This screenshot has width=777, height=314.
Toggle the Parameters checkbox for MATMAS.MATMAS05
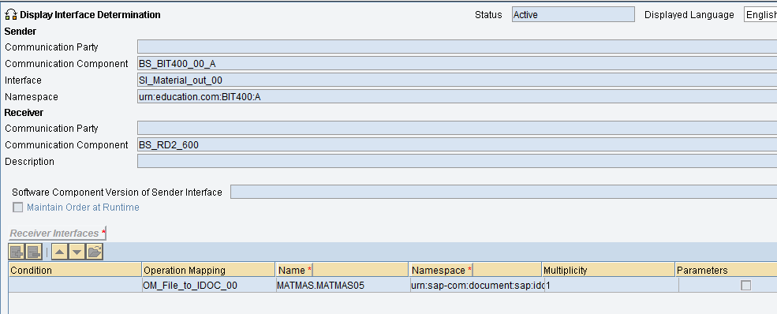pos(745,286)
